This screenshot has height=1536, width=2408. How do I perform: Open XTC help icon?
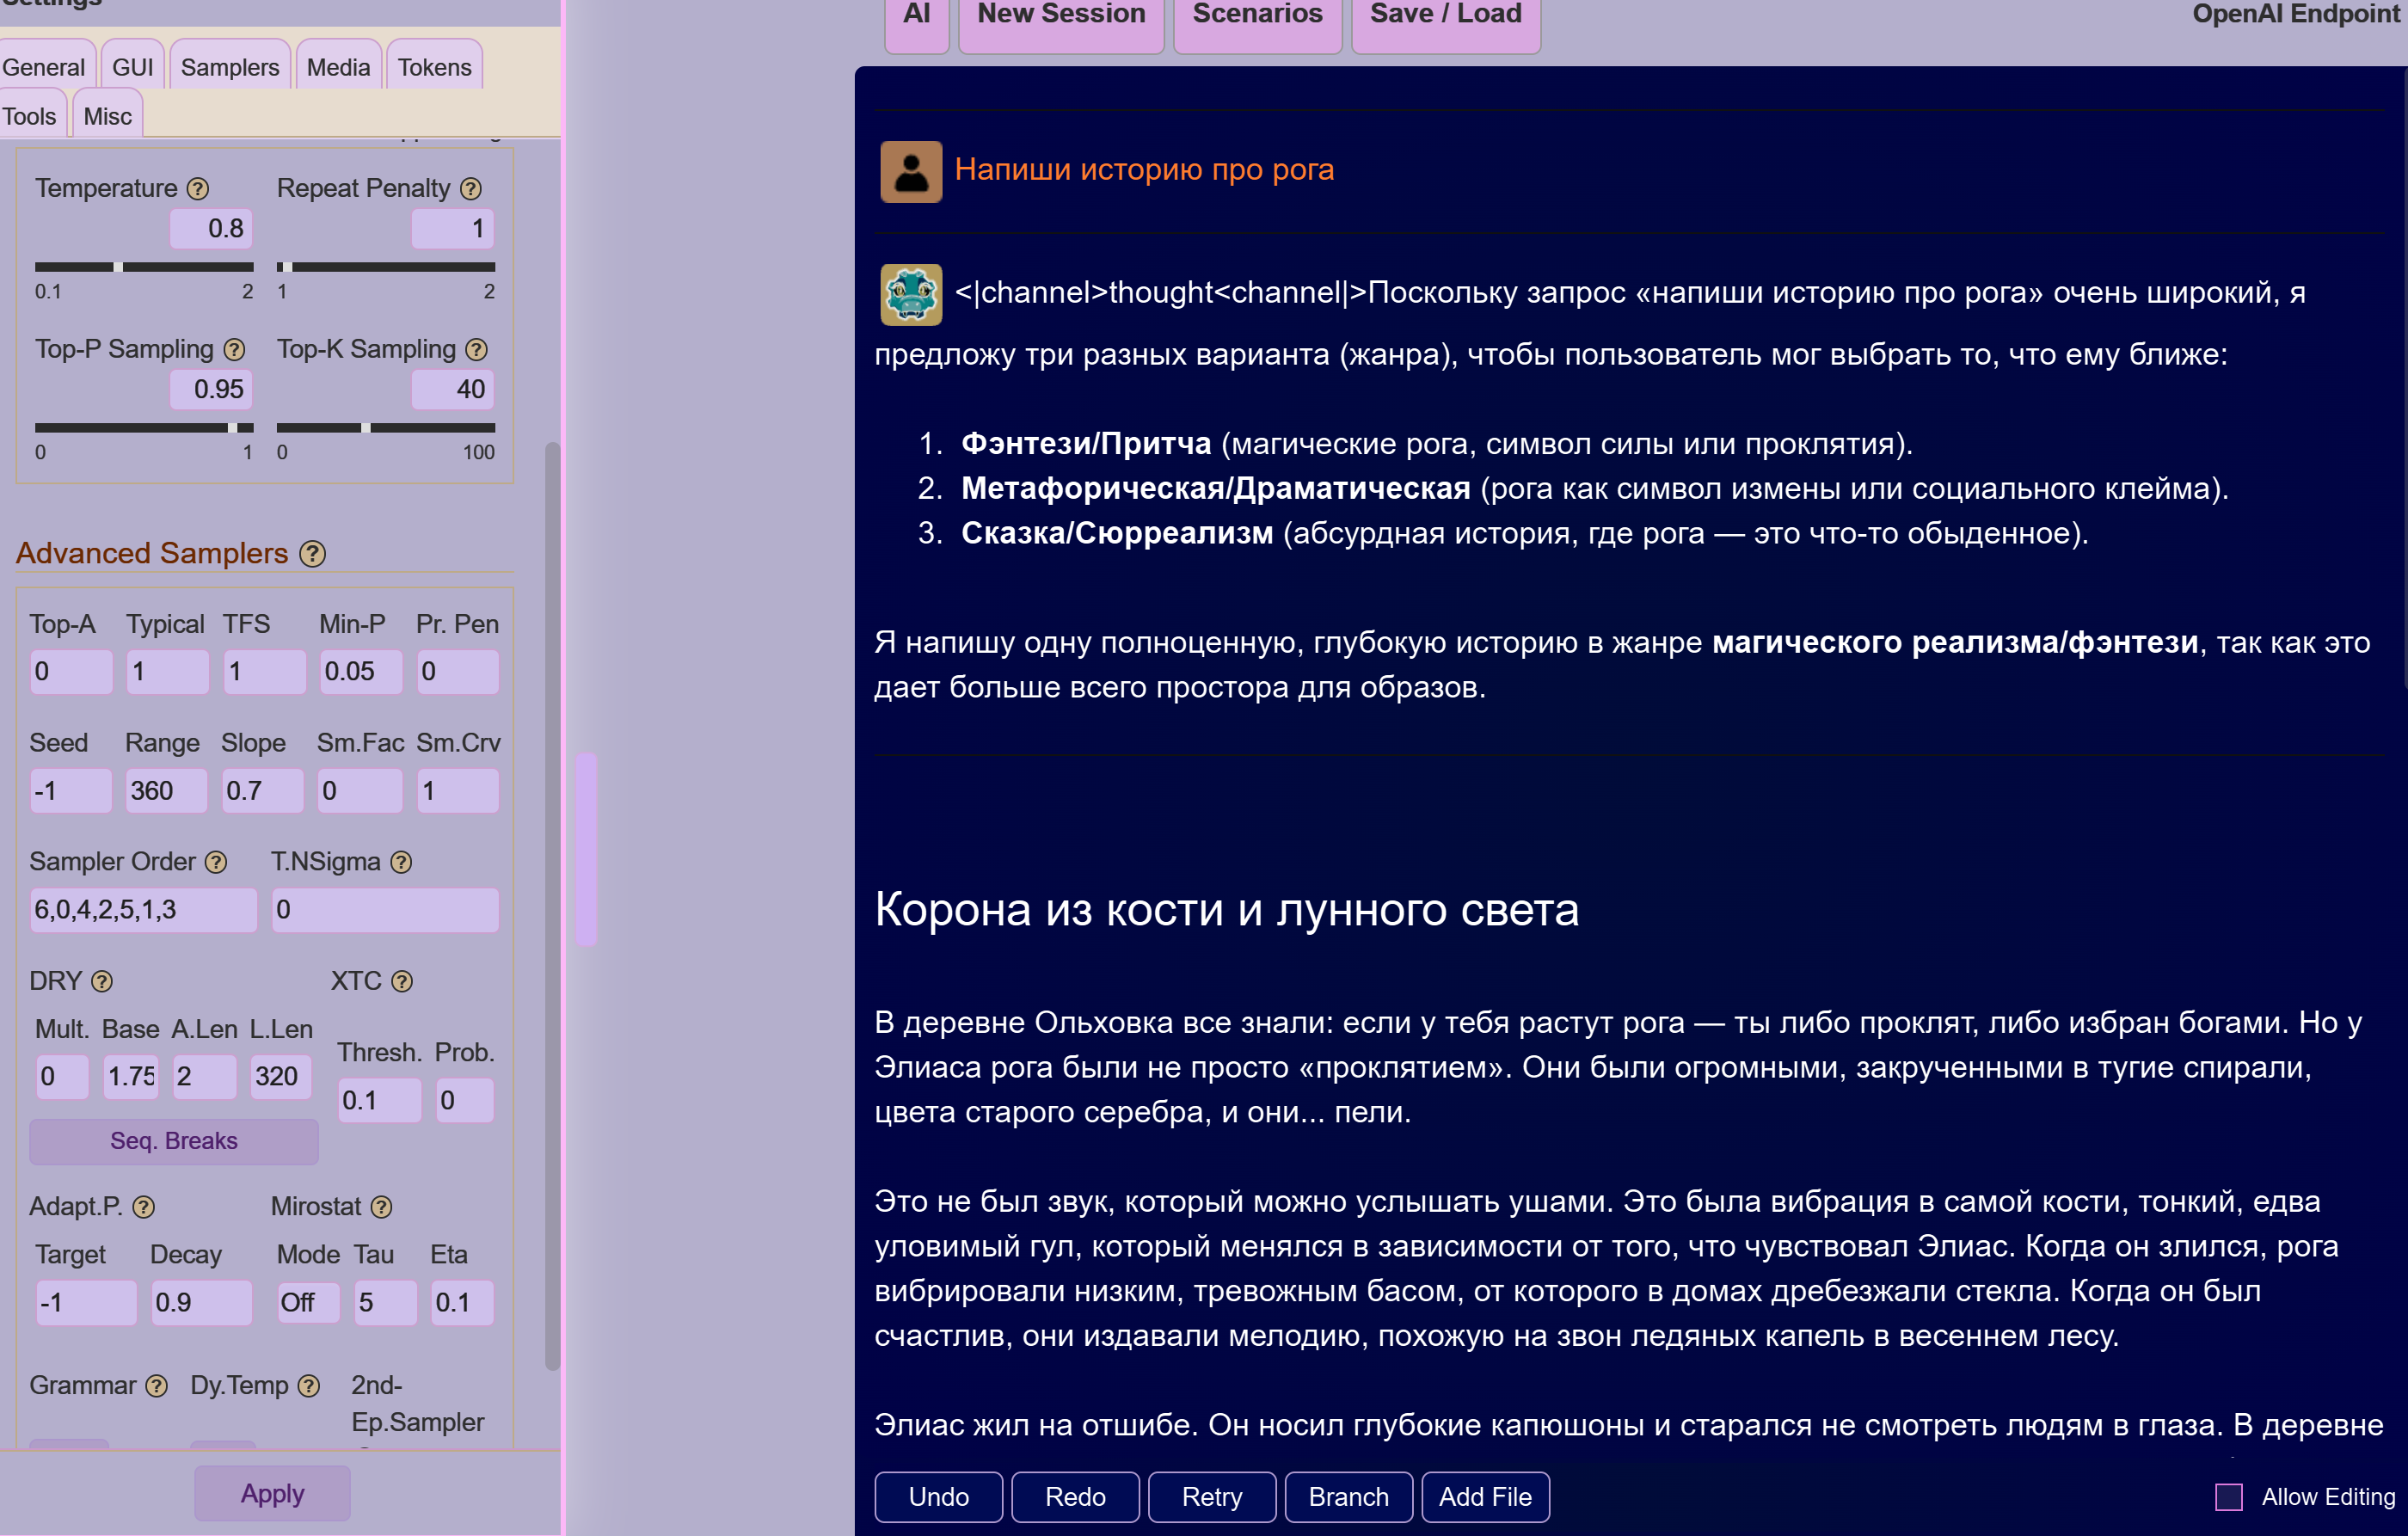point(402,981)
